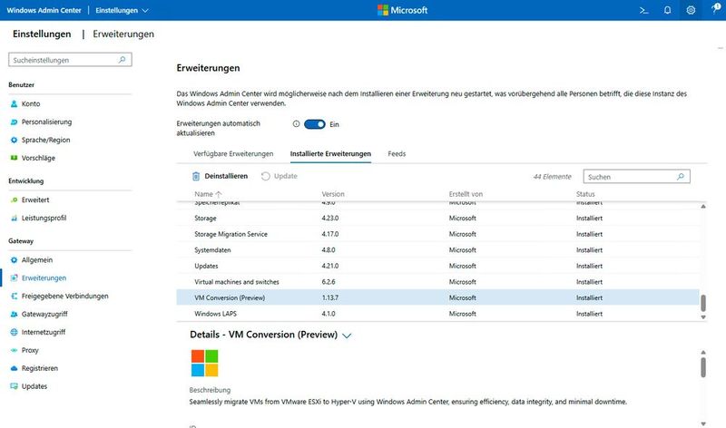Image resolution: width=726 pixels, height=428 pixels.
Task: Toggle Erweiterungen automatisch aktualisieren switch
Action: 315,124
